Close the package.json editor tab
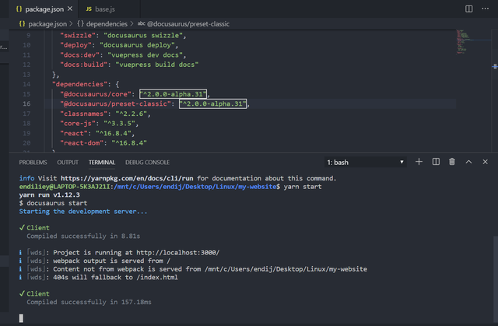The width and height of the screenshot is (498, 326). [x=70, y=9]
